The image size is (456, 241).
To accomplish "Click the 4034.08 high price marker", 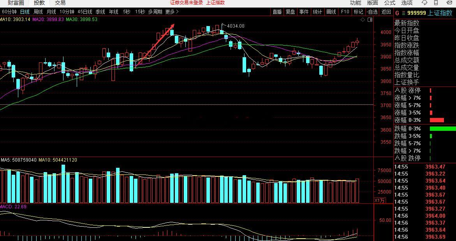I will 236,26.
